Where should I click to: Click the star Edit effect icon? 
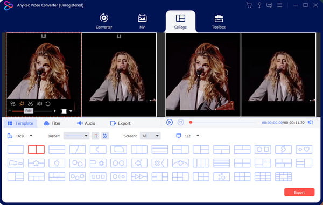[x=22, y=104]
